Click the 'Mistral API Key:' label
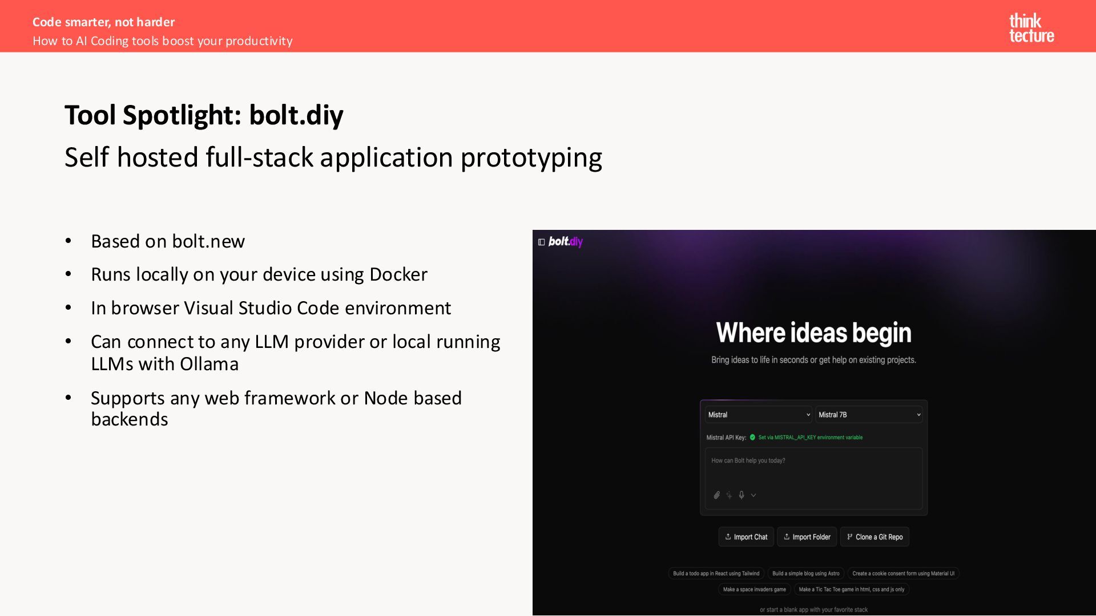The width and height of the screenshot is (1096, 616). [726, 437]
